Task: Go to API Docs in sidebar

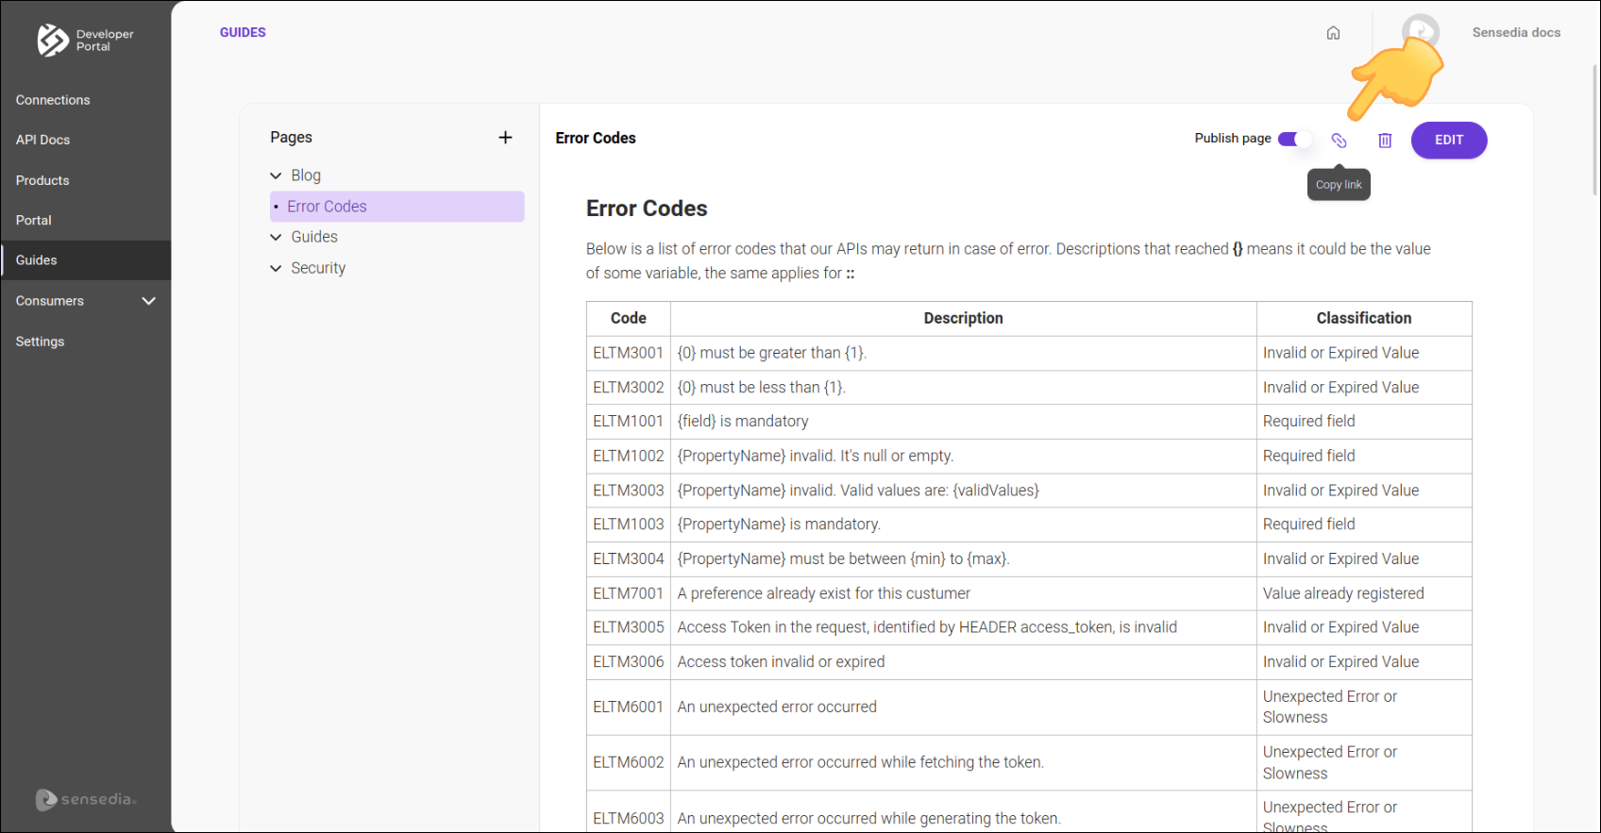Action: [42, 140]
